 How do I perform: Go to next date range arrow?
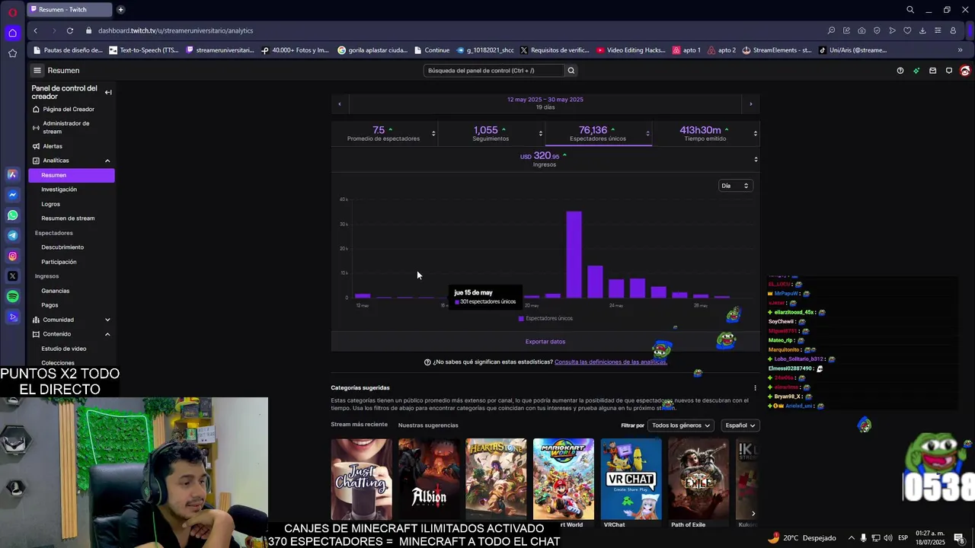(750, 104)
